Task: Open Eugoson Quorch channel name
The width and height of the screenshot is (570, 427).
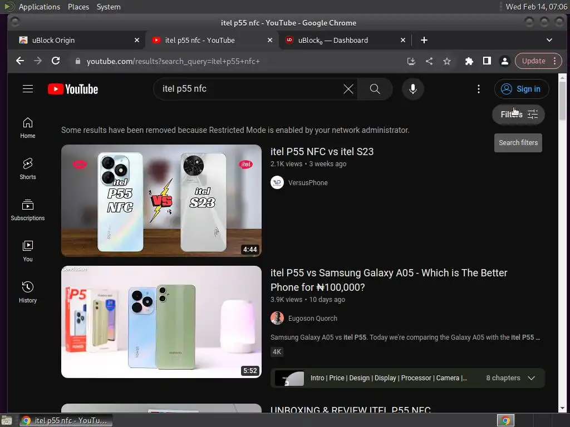Action: click(313, 319)
